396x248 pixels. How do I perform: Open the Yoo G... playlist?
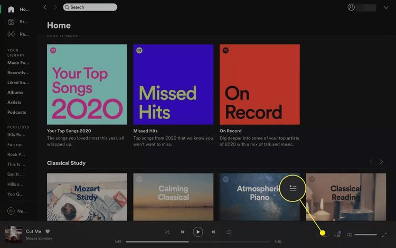click(x=15, y=194)
